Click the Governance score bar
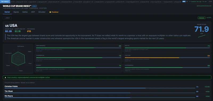 [167, 68]
